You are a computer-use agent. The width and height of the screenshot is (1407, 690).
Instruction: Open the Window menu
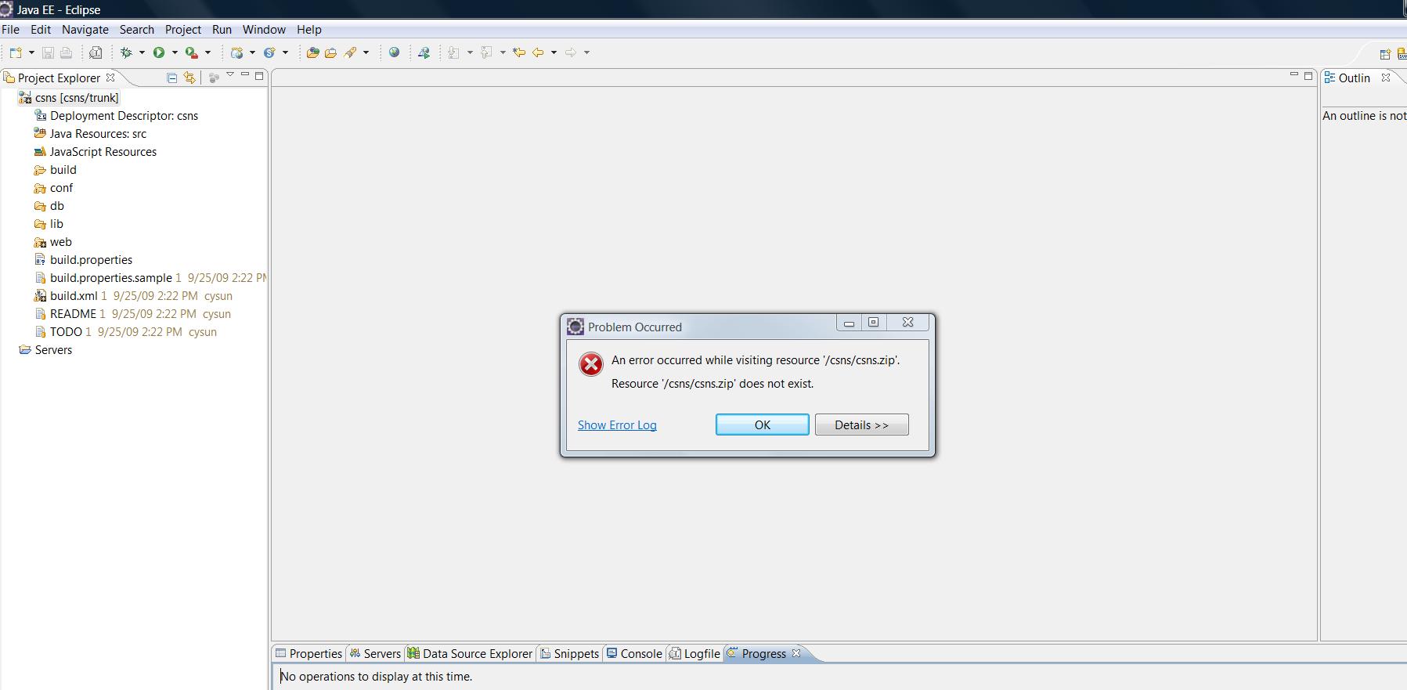(x=264, y=30)
